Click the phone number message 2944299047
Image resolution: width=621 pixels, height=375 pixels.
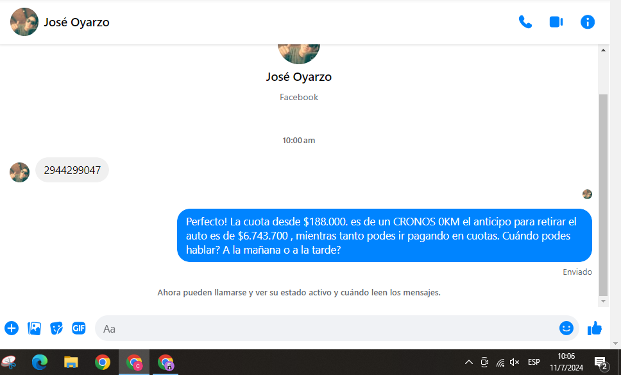[x=72, y=170]
